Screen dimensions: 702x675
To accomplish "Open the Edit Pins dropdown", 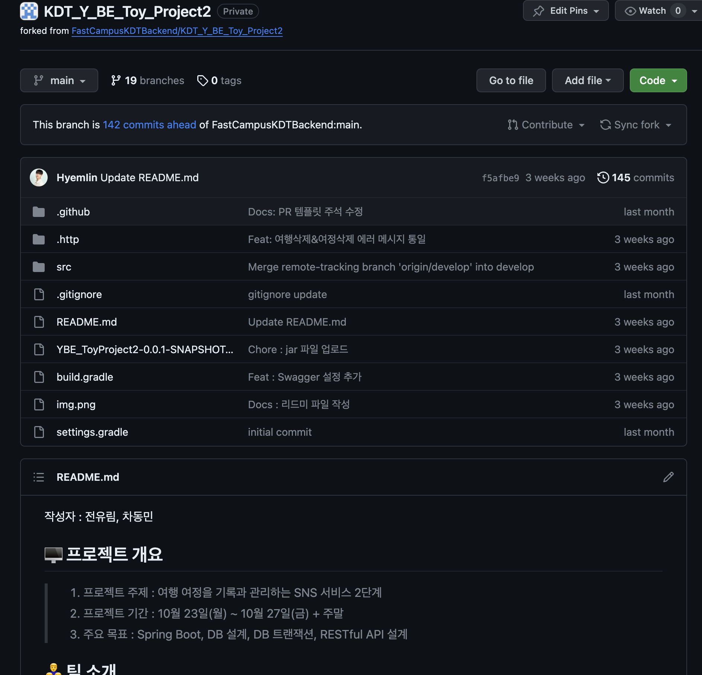I will click(x=566, y=11).
